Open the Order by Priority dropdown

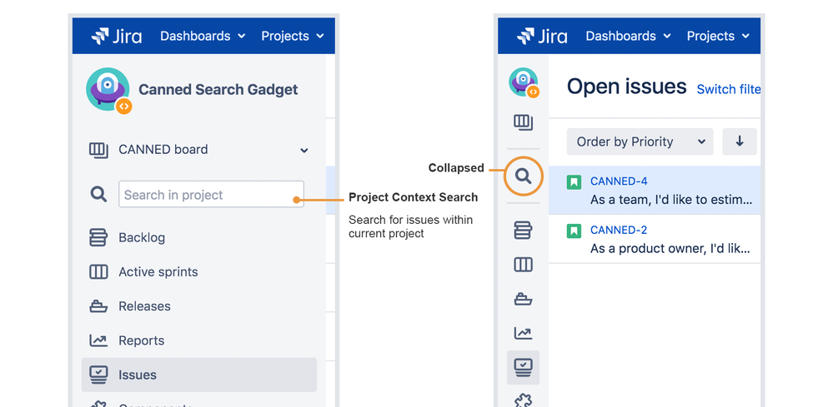[640, 141]
